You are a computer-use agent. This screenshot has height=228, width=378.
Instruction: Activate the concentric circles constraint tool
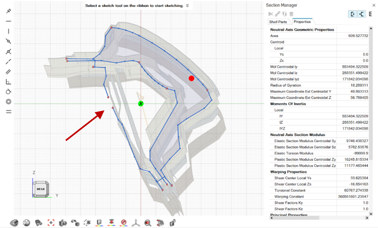click(9, 101)
